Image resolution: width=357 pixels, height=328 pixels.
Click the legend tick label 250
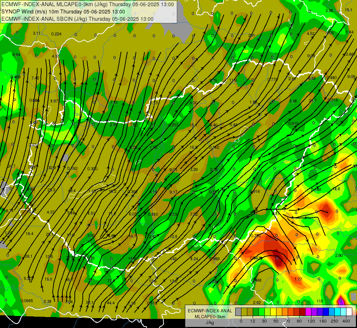[x=334, y=321]
